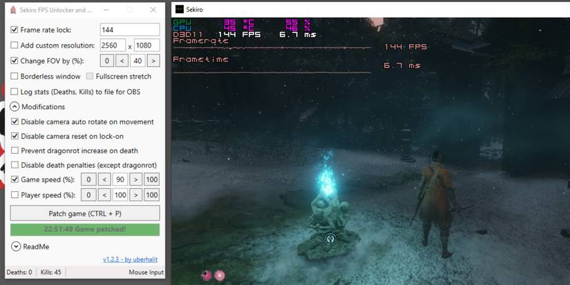570x285 pixels.
Task: Close the FPS Unlocker window
Action: coord(153,10)
